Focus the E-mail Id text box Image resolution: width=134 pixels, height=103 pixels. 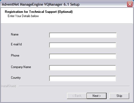tap(83, 45)
